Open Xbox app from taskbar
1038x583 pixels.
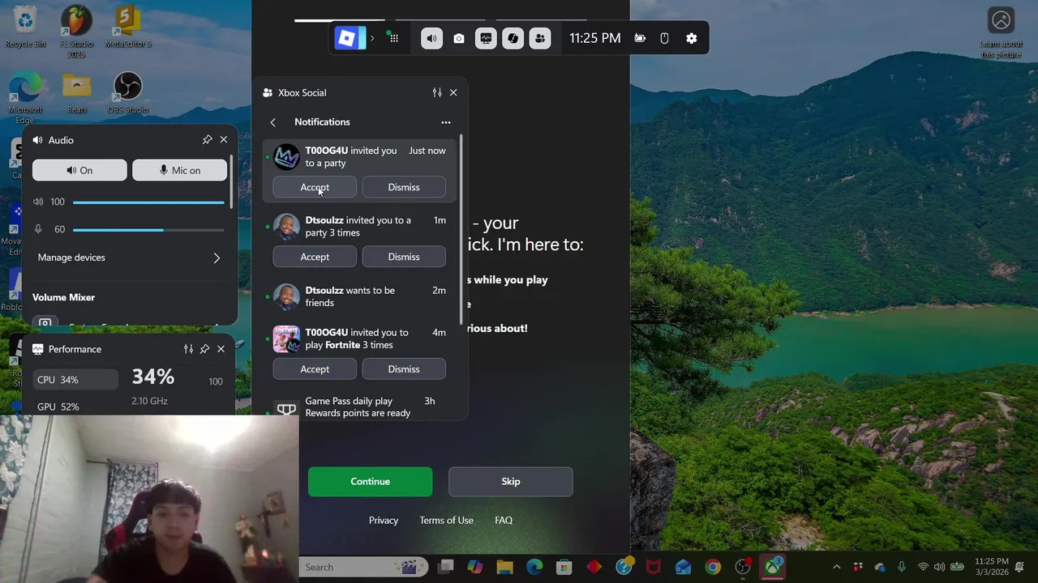[773, 567]
